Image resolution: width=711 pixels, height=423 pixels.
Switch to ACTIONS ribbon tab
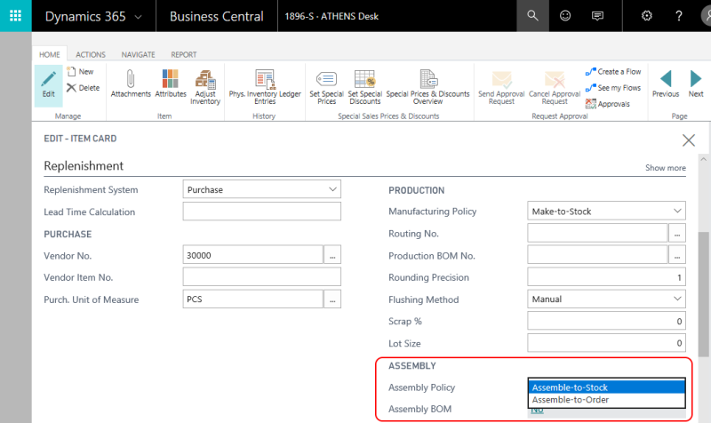coord(91,54)
